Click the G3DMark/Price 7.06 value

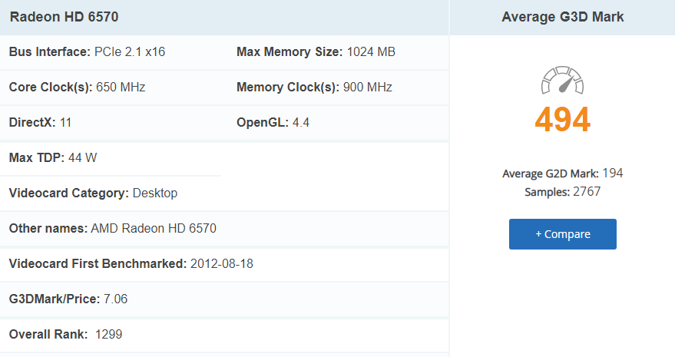(x=115, y=299)
